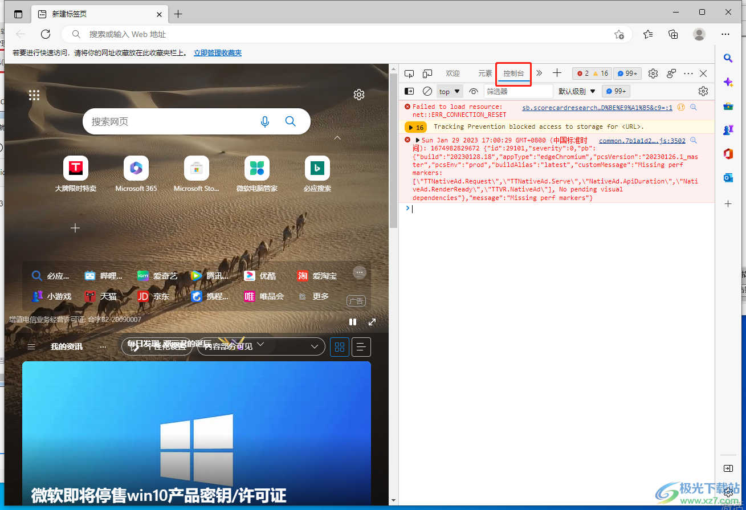Clear the console messages
Screen dimensions: 746x510
(x=427, y=91)
